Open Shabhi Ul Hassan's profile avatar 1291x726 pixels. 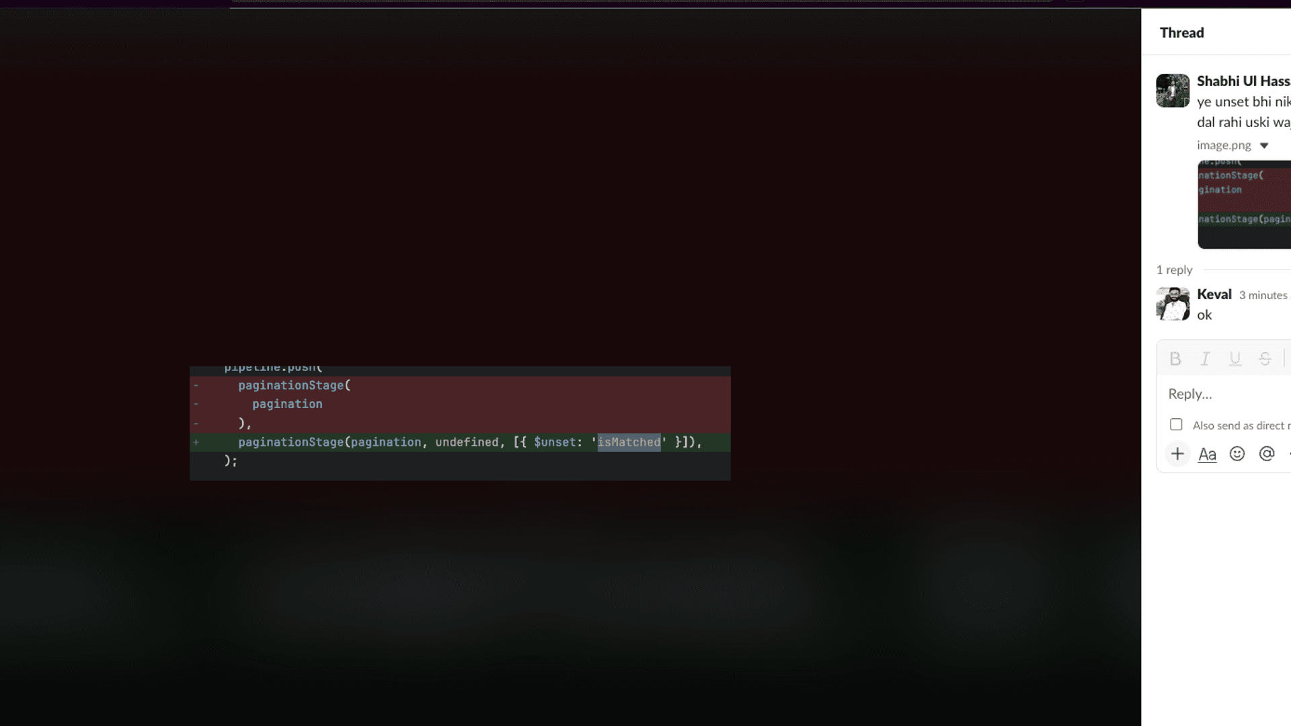pyautogui.click(x=1173, y=91)
